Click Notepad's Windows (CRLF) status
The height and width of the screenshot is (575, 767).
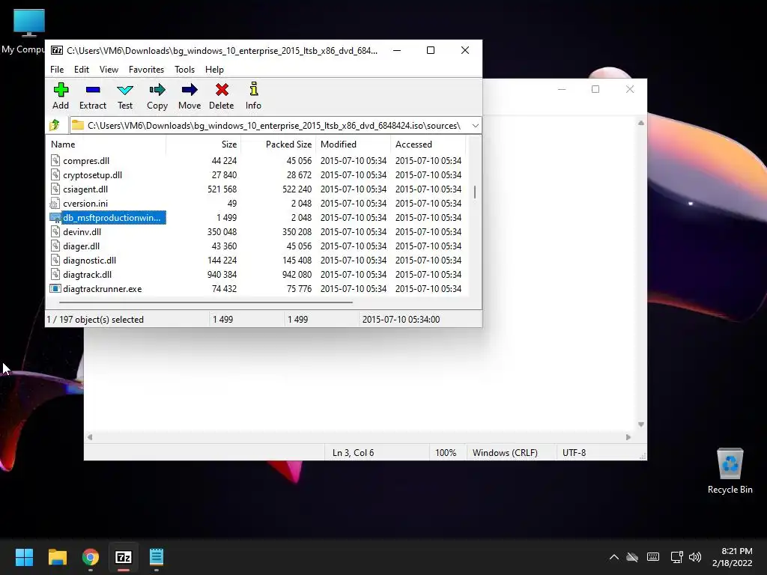(505, 453)
